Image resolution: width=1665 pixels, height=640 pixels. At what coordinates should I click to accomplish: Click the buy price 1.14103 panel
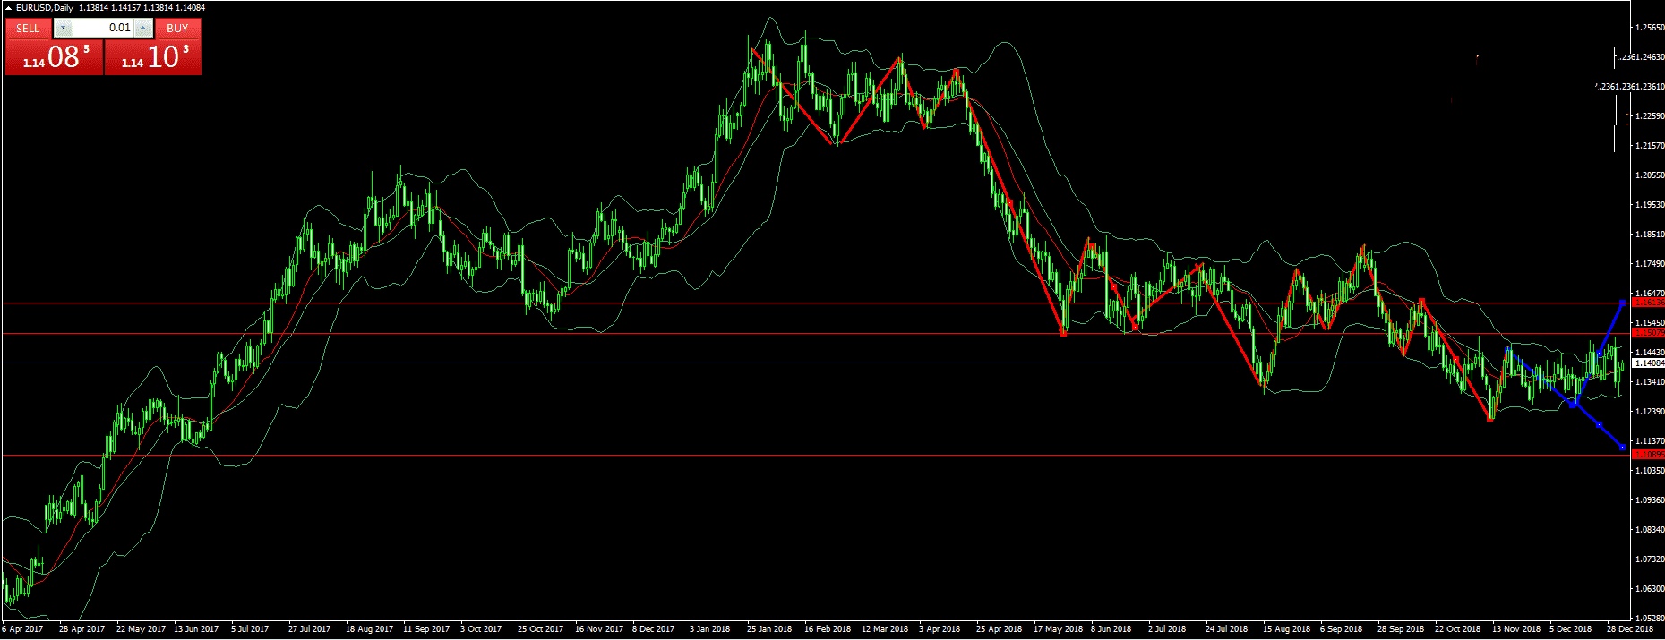[153, 58]
